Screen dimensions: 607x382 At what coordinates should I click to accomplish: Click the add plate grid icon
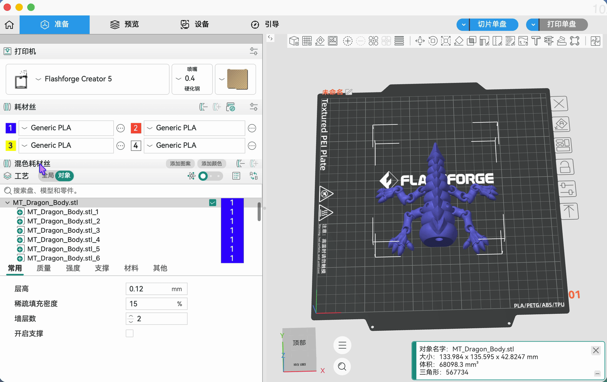click(x=307, y=41)
